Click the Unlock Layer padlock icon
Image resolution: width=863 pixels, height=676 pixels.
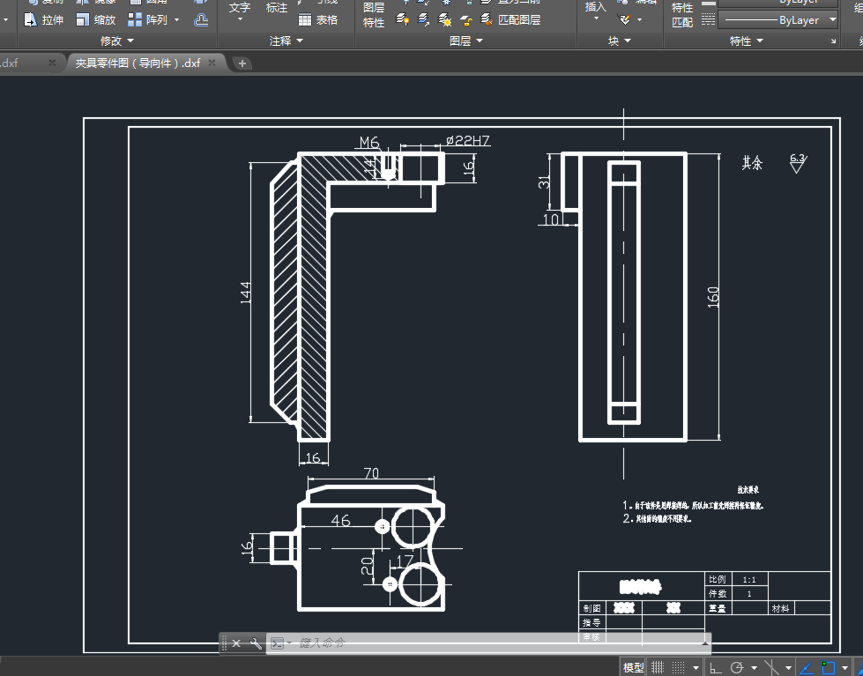pos(466,20)
